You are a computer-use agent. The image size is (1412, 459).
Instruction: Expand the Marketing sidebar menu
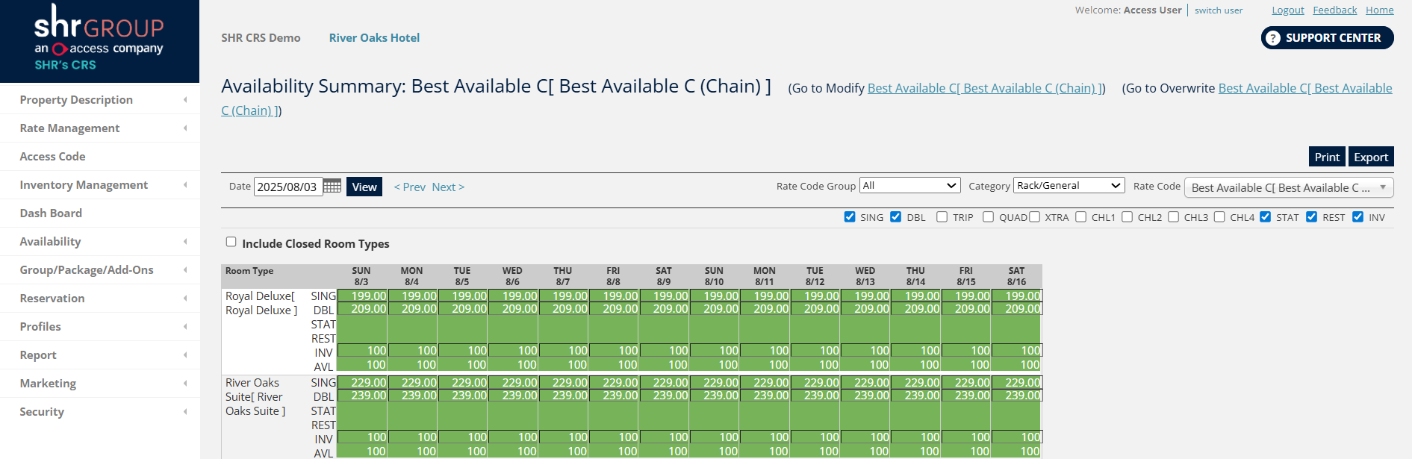click(100, 384)
